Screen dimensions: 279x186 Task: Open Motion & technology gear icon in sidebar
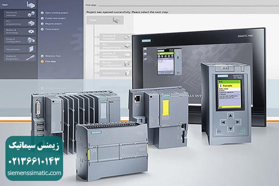coord(31,32)
